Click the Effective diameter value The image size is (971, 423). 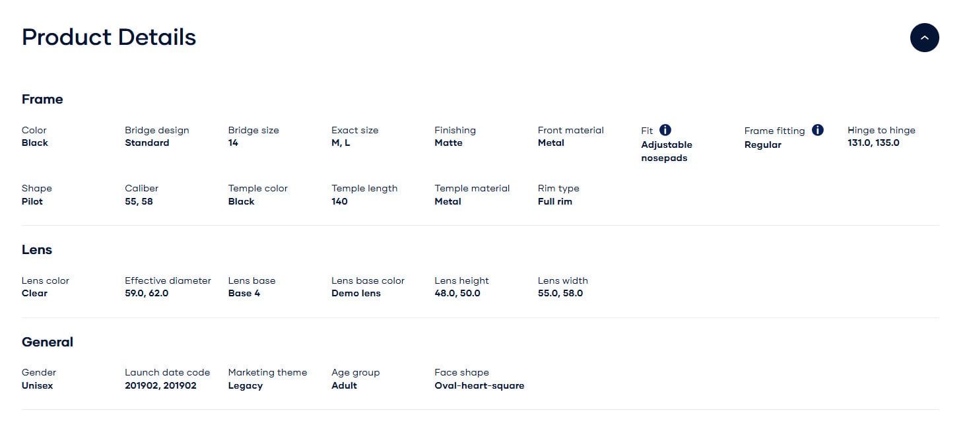coord(147,293)
